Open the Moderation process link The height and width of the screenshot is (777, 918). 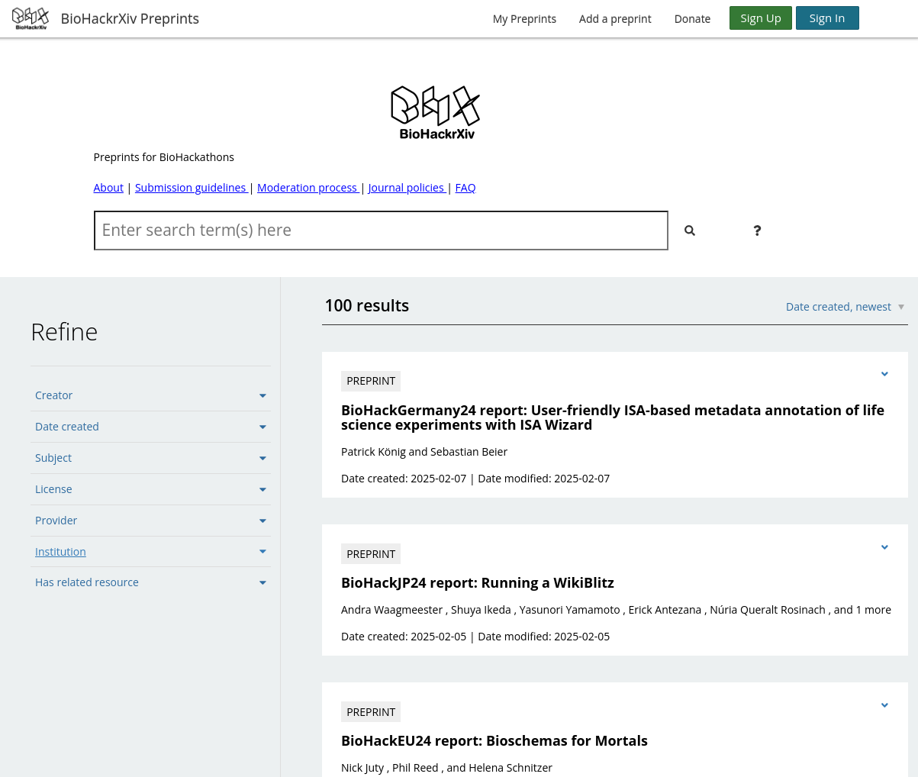(308, 188)
